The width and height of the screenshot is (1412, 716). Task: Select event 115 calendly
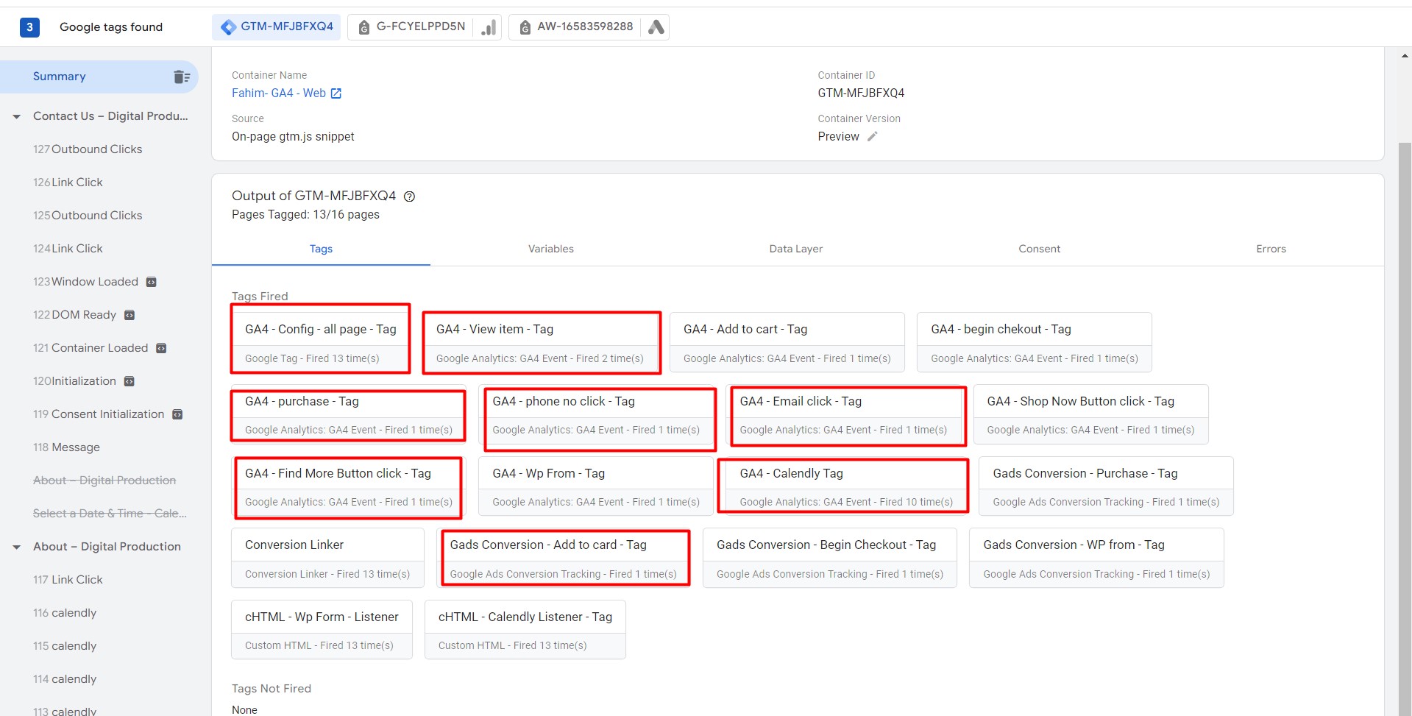tap(65, 646)
